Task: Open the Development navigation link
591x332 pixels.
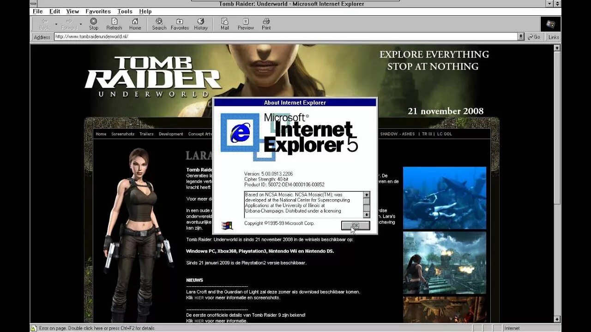Action: [171, 134]
